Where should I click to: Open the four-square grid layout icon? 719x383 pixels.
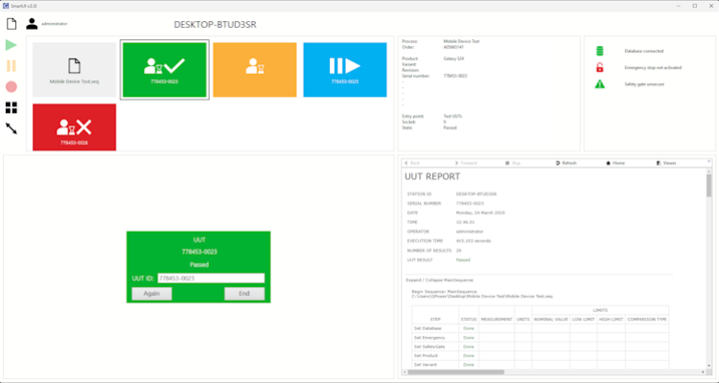pyautogui.click(x=12, y=107)
